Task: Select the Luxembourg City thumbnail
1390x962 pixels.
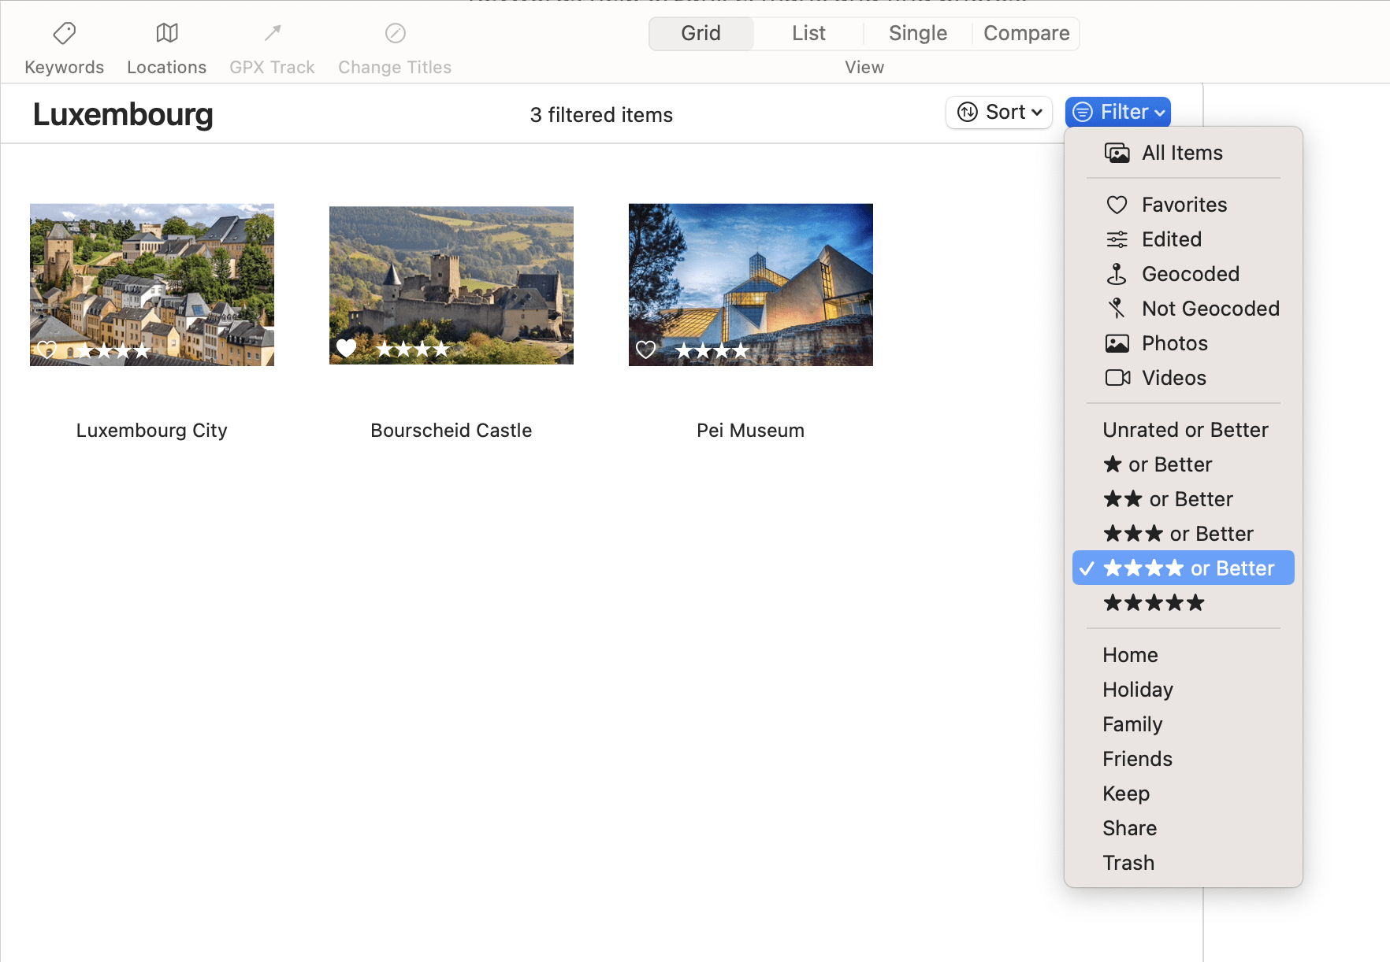Action: coord(152,285)
